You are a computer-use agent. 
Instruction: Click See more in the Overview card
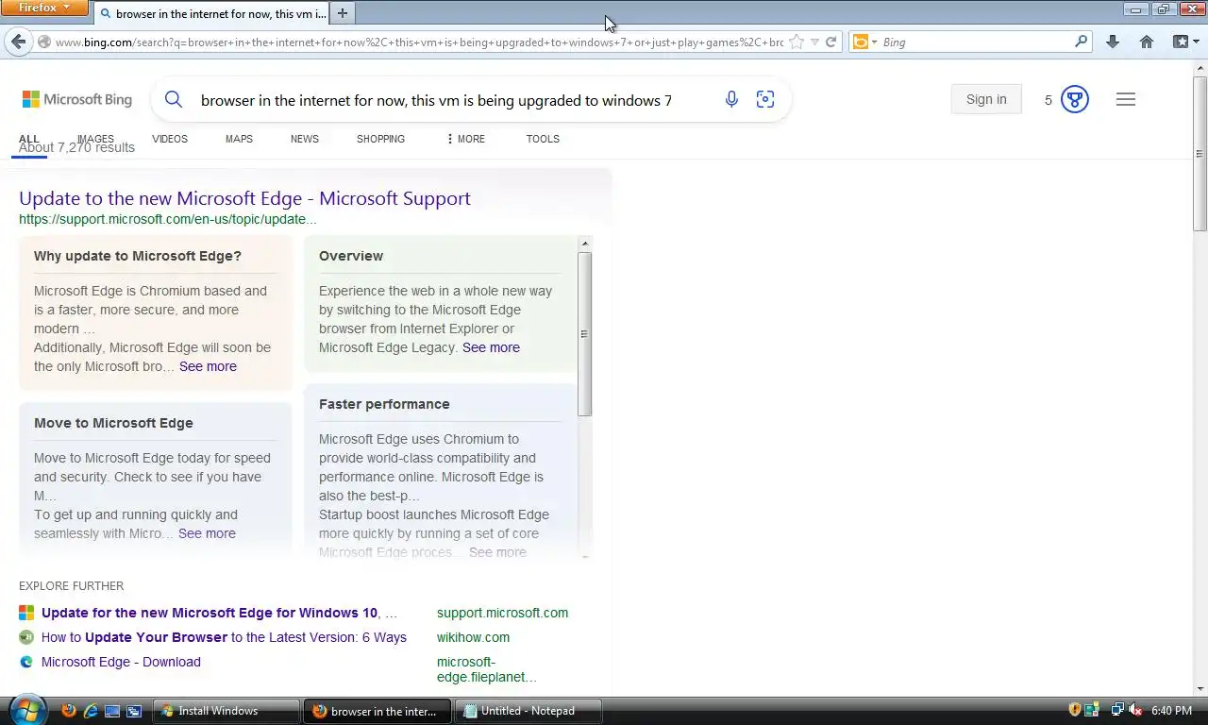(491, 347)
